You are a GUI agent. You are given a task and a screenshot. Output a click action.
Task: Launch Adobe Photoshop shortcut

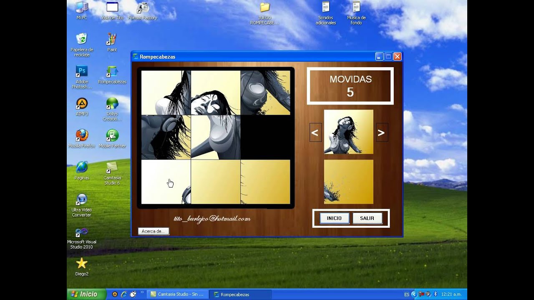[x=82, y=77]
